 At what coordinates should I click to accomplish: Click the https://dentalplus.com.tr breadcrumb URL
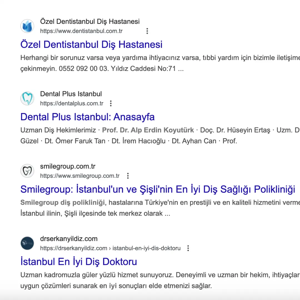tap(72, 103)
